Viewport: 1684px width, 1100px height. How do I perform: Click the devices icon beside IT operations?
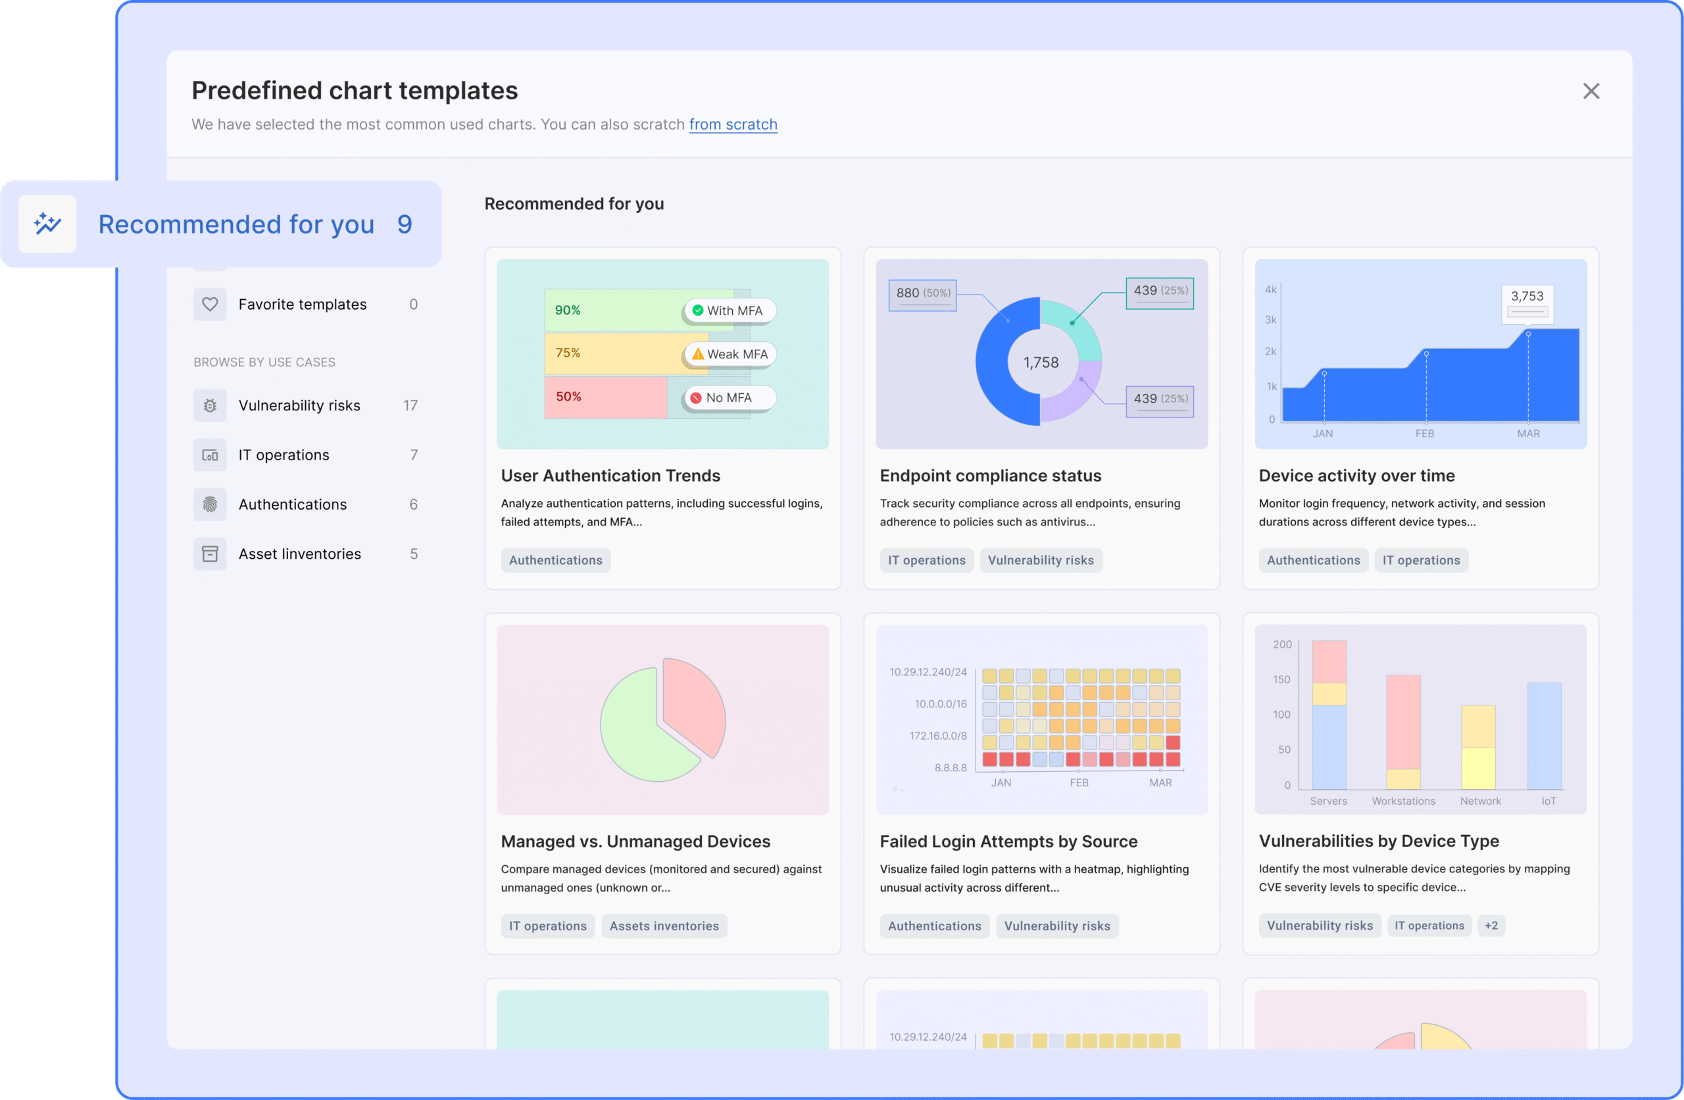210,455
